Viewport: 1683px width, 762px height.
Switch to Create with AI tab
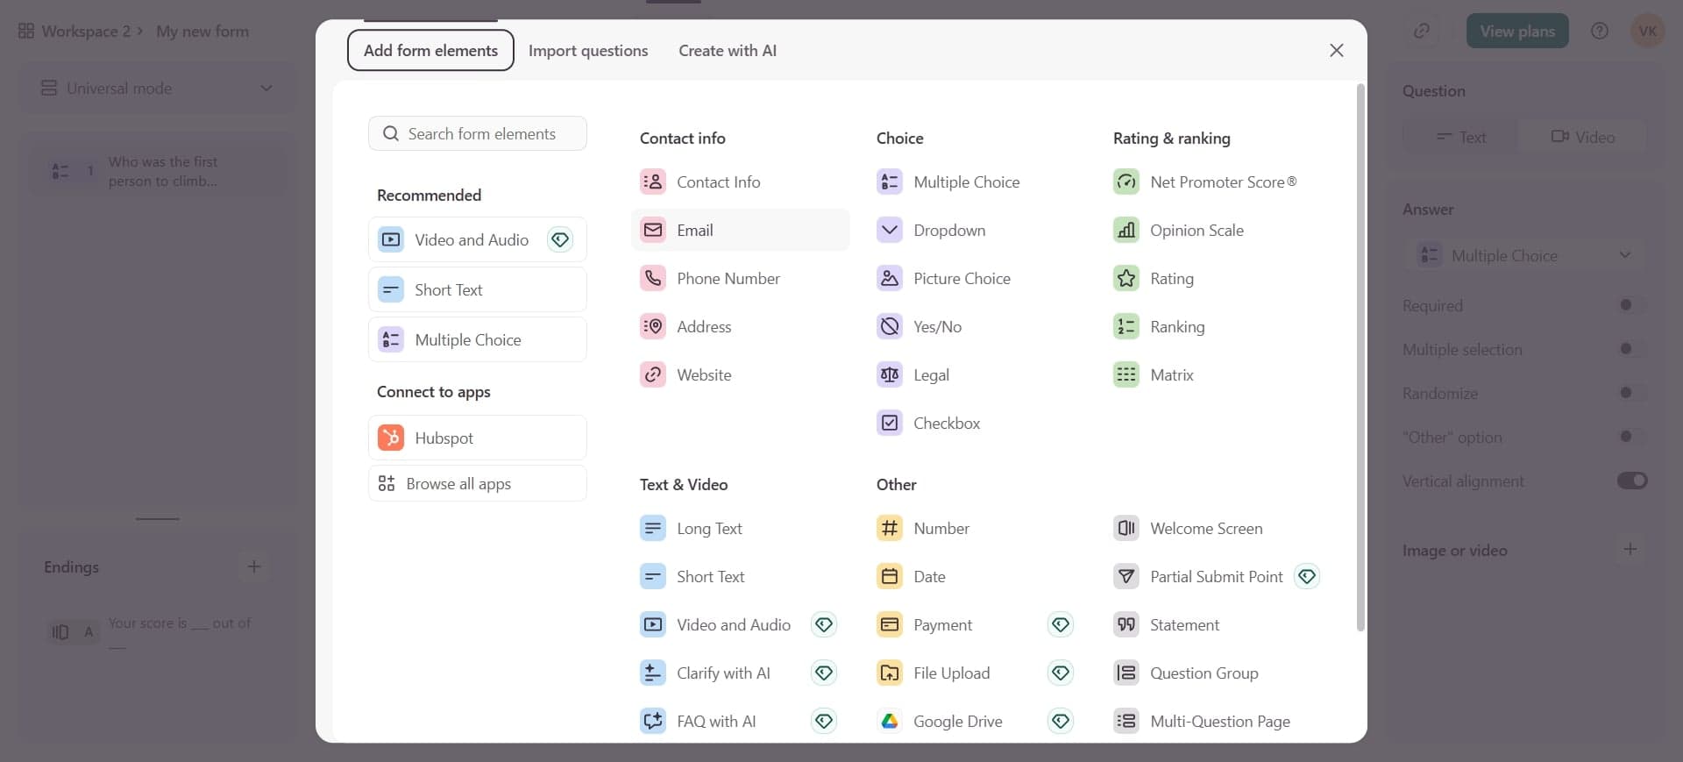click(728, 50)
